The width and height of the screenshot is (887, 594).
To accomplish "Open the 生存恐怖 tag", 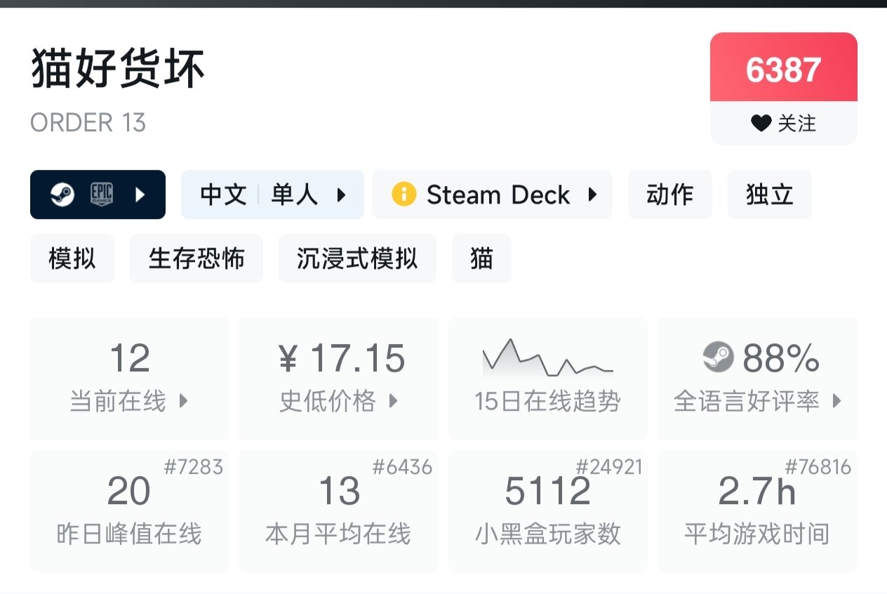I will click(196, 258).
